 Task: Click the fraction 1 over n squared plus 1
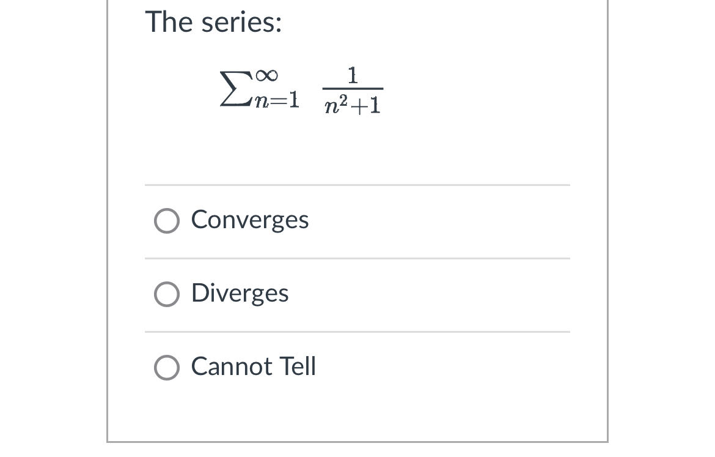click(x=353, y=92)
